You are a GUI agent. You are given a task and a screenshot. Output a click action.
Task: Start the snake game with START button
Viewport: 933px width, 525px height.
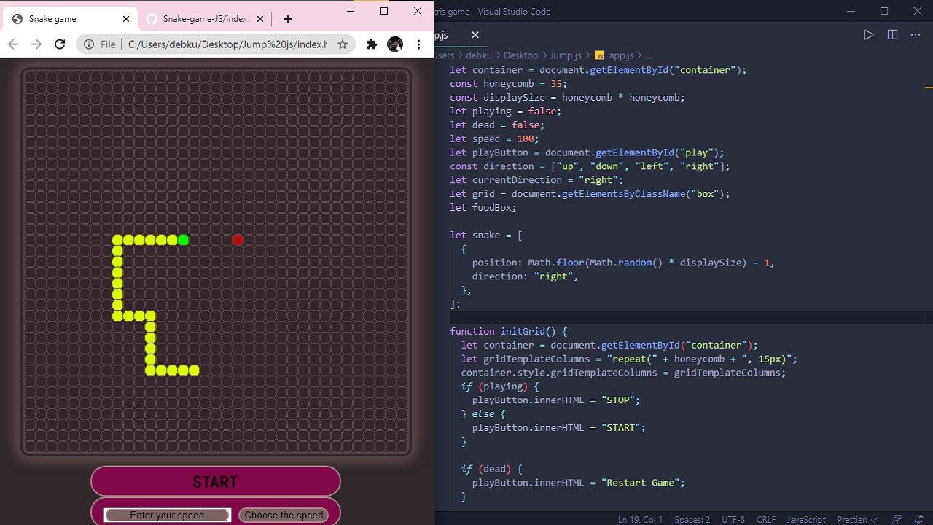click(215, 482)
